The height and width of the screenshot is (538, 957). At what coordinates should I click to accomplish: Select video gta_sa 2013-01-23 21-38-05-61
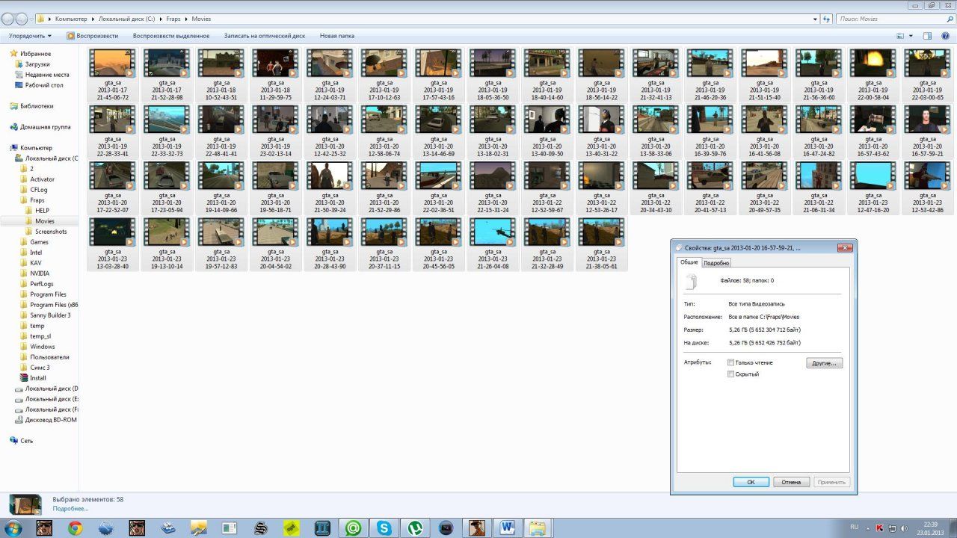click(602, 244)
